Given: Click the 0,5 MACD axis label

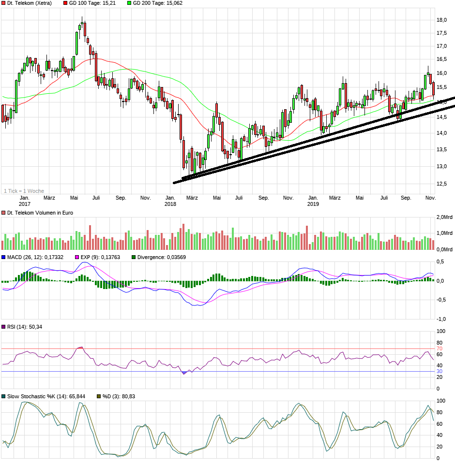Looking at the screenshot, I should pos(440,261).
